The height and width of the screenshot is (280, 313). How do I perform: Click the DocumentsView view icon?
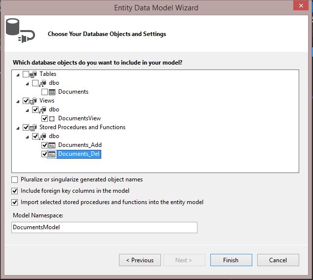point(52,118)
